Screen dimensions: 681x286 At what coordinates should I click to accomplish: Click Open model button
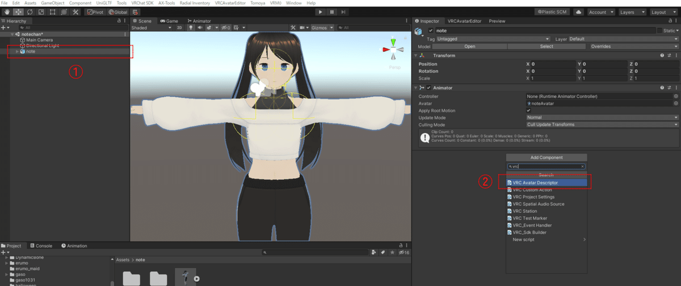pos(470,47)
